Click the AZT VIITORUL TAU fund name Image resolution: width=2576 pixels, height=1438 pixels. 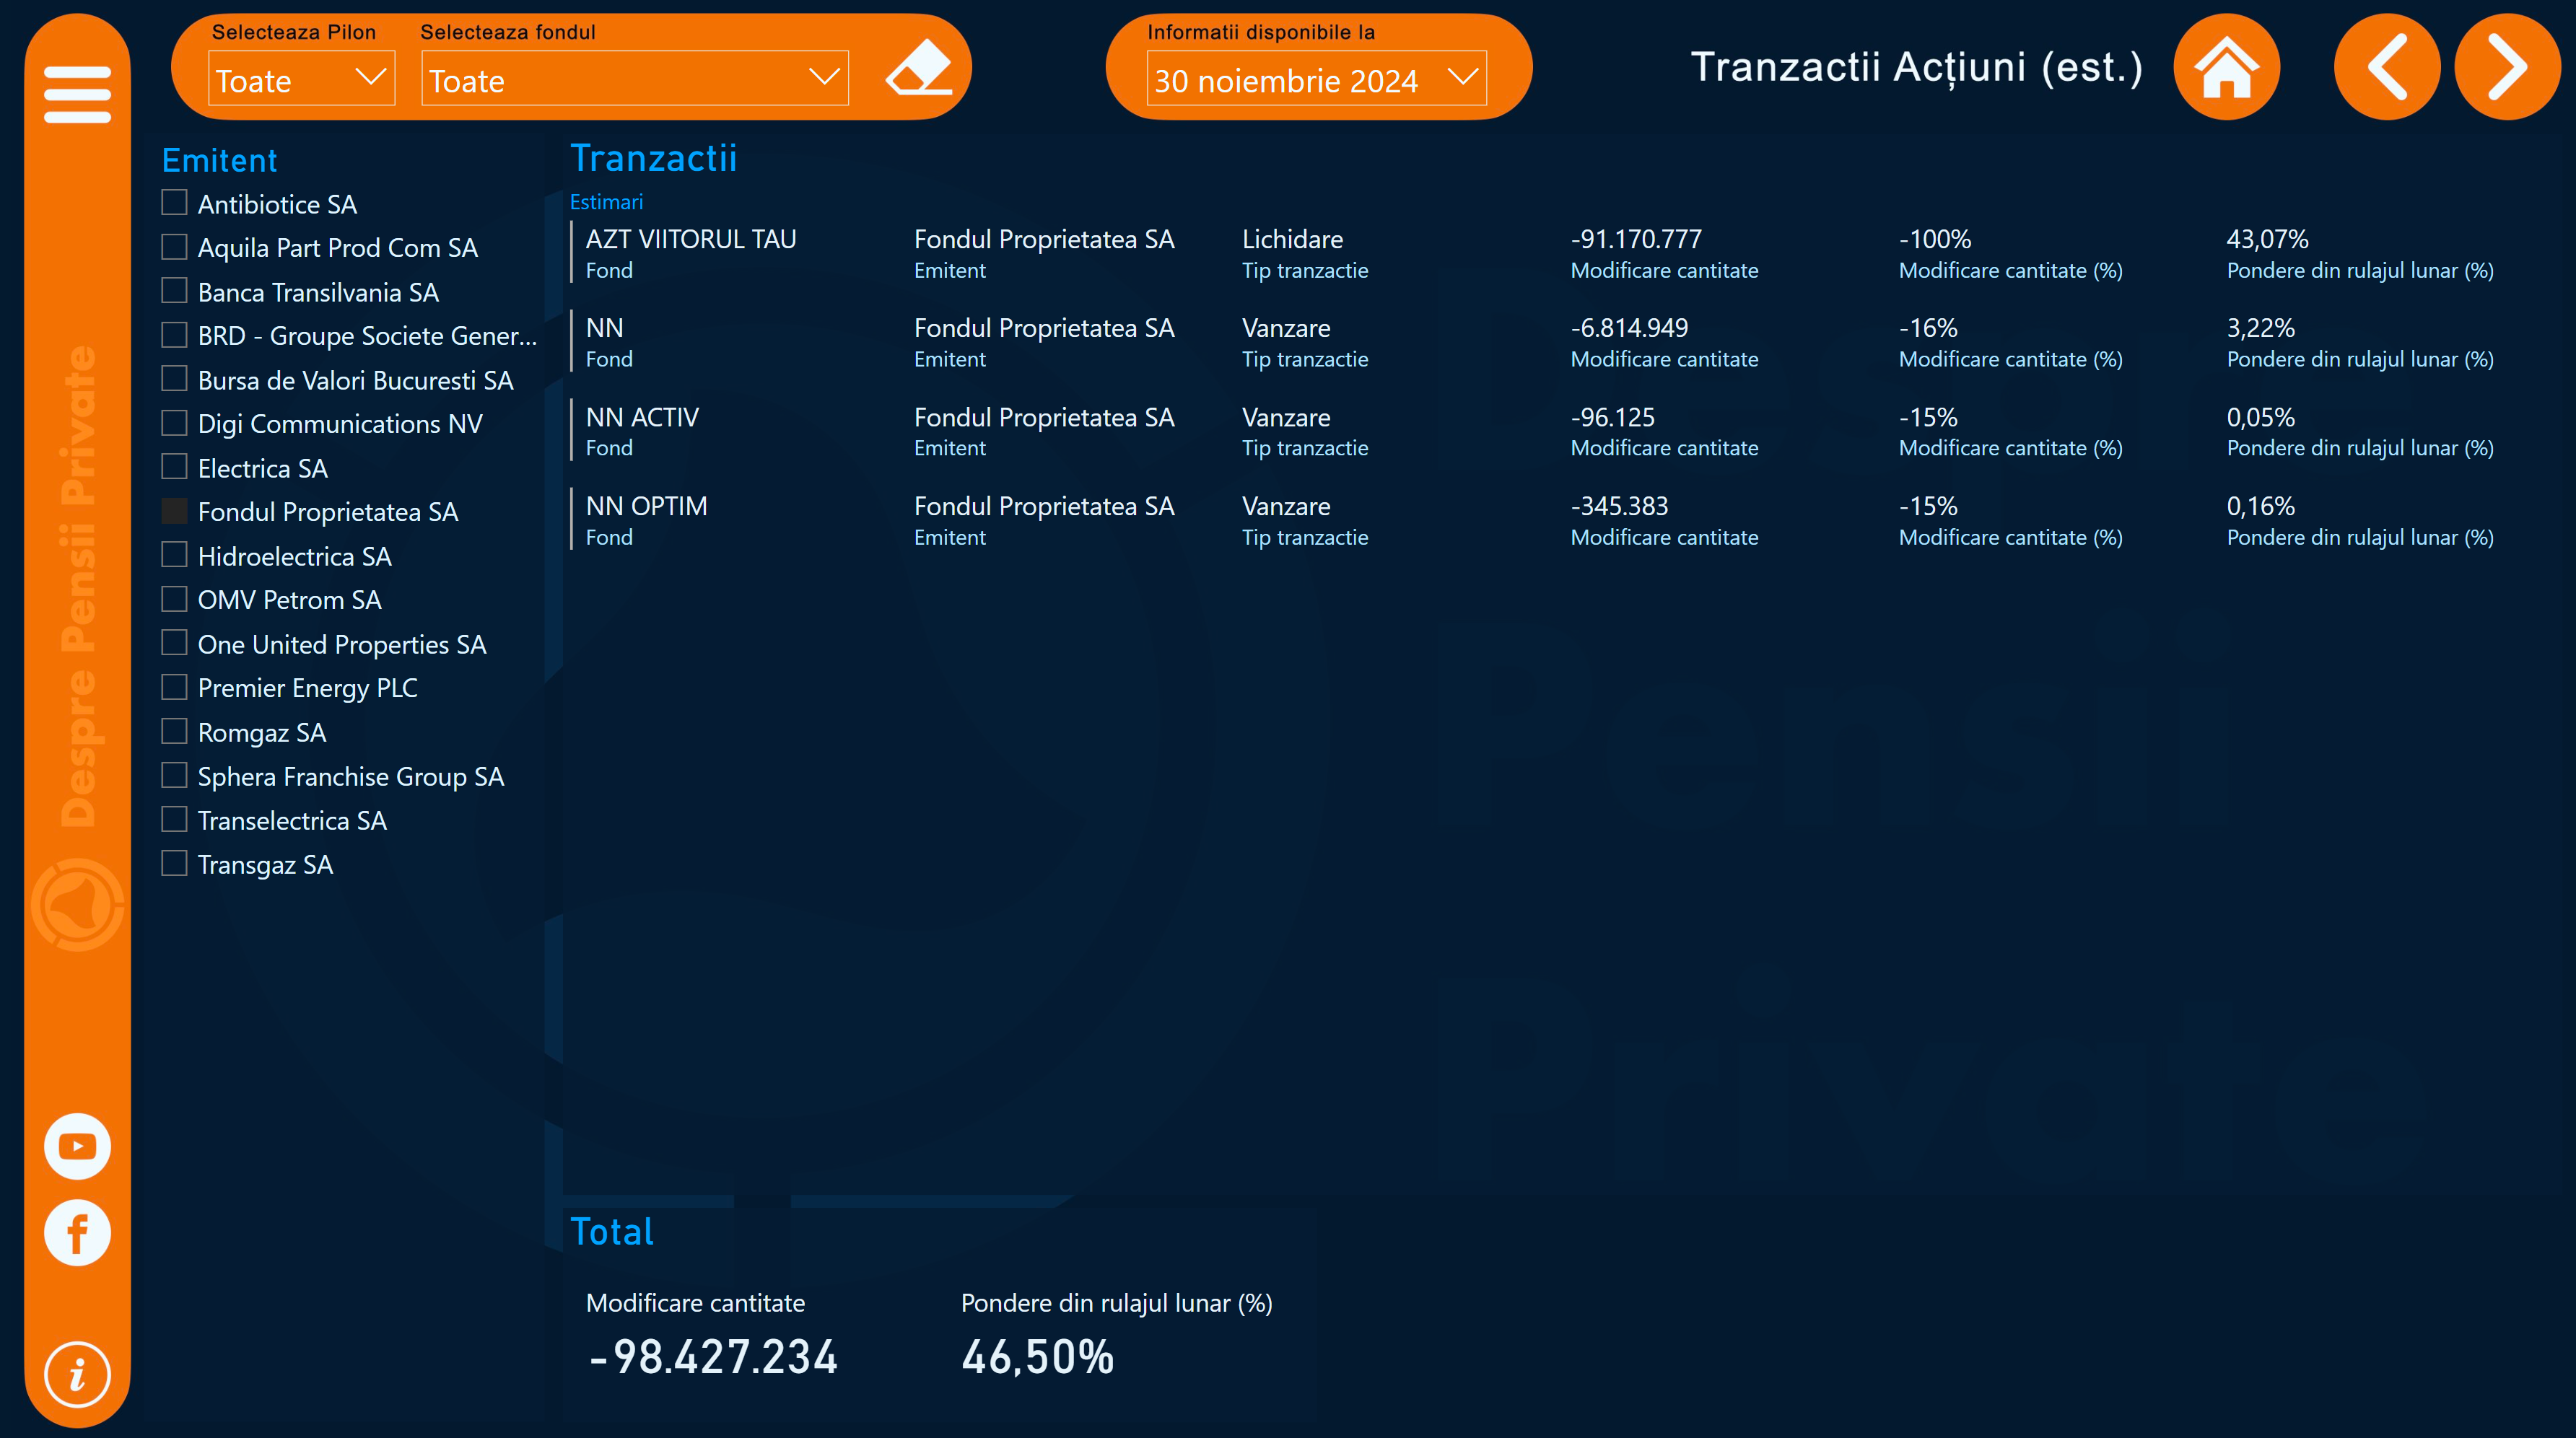691,239
